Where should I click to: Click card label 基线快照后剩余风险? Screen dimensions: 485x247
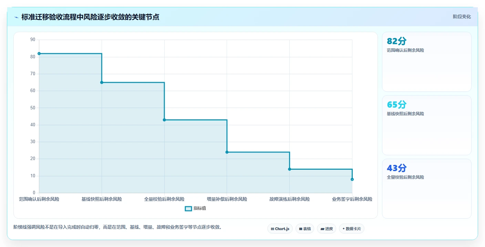point(405,114)
